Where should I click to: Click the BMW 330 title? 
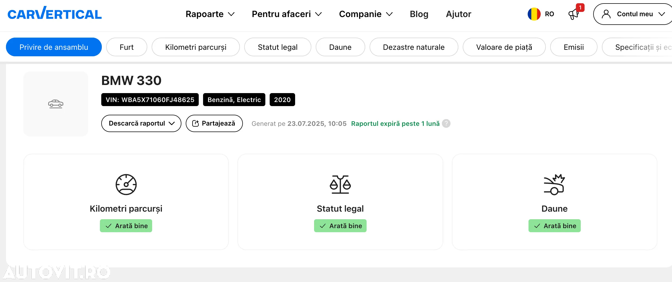click(x=131, y=80)
